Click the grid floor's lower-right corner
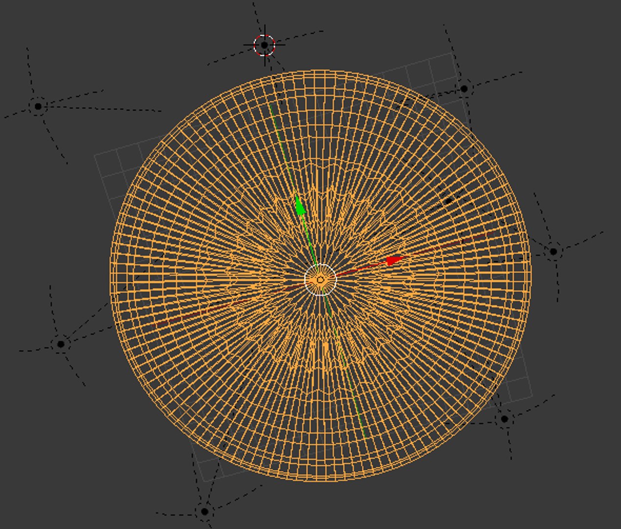 click(532, 396)
